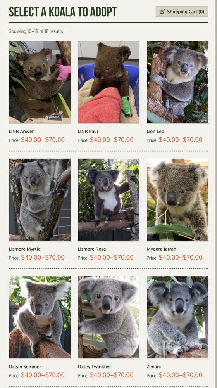
Task: Select the LINR Paul koala photo
Action: pos(109,82)
